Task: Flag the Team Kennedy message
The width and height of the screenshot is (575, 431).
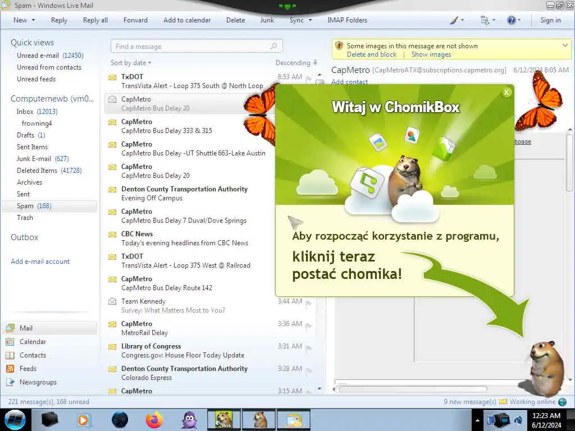Action: pos(308,304)
